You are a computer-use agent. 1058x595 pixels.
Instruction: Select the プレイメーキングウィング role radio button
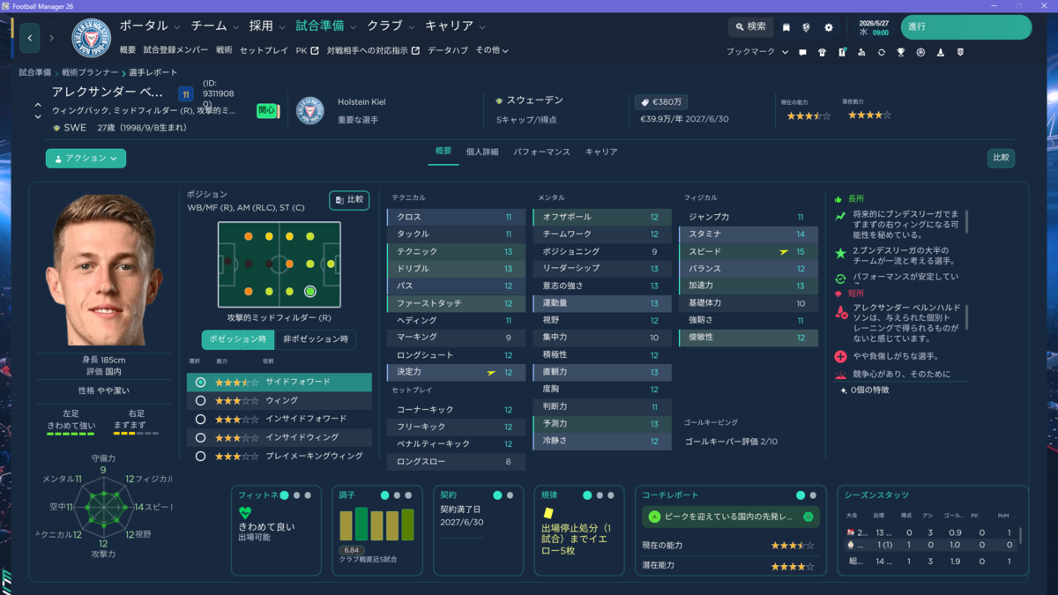coord(201,457)
